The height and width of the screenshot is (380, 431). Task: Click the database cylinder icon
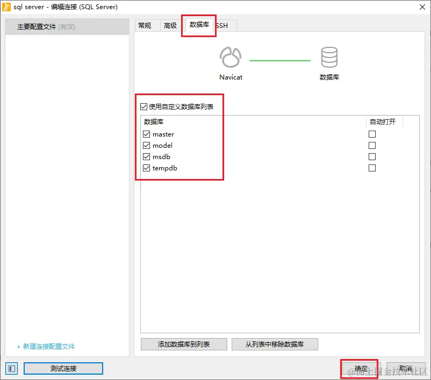click(329, 57)
